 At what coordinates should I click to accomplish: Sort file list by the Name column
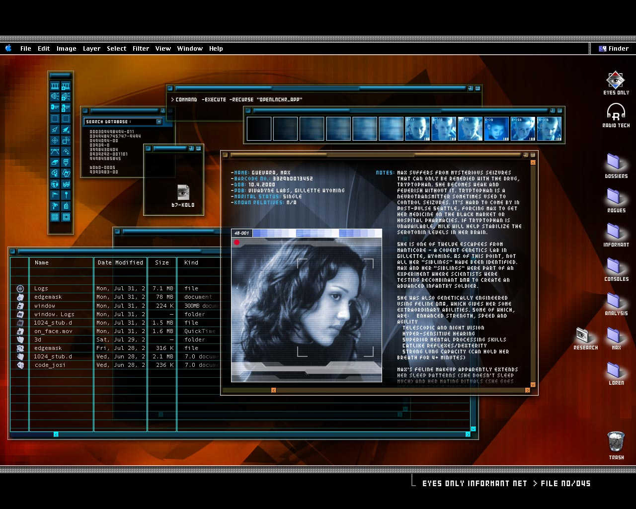click(62, 262)
